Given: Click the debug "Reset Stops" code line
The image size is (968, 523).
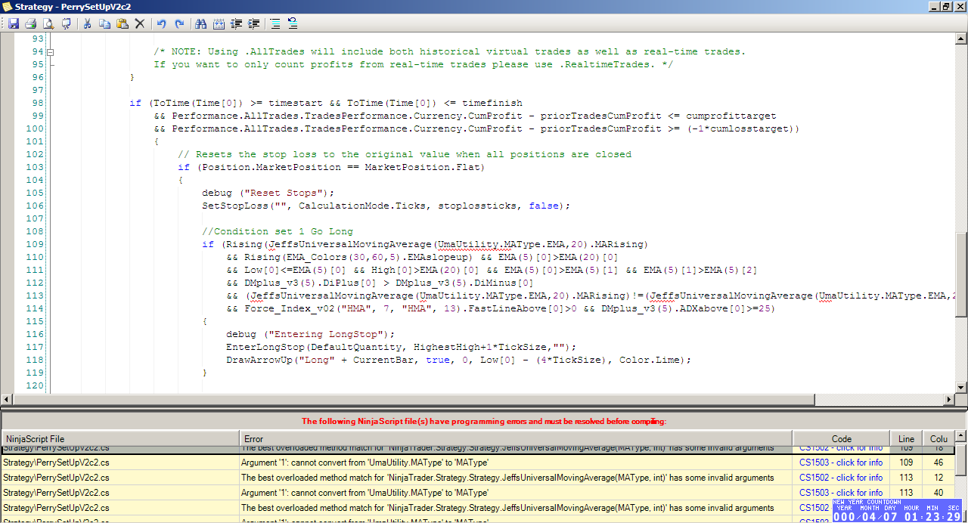Looking at the screenshot, I should (268, 193).
